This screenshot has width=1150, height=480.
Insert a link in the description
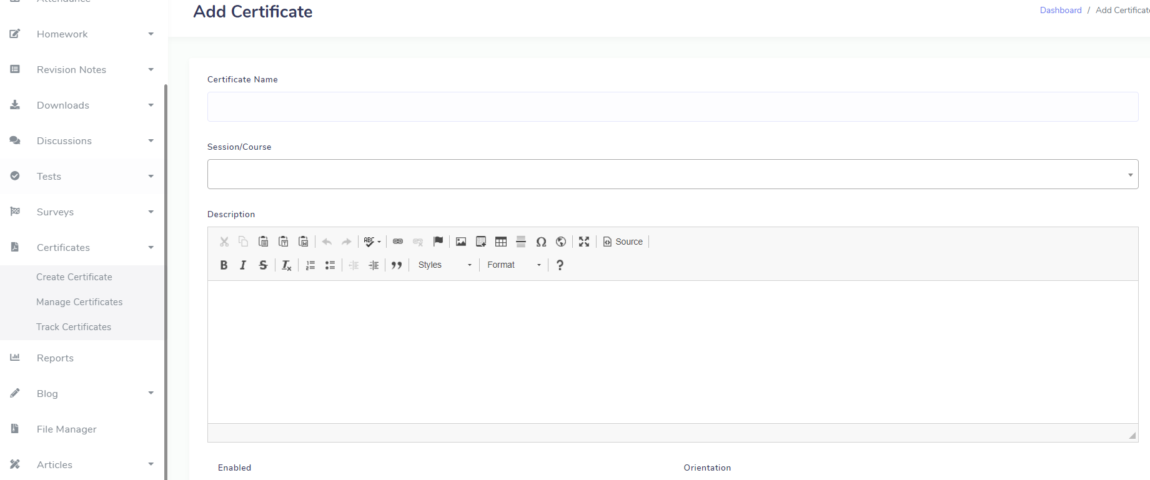[398, 242]
